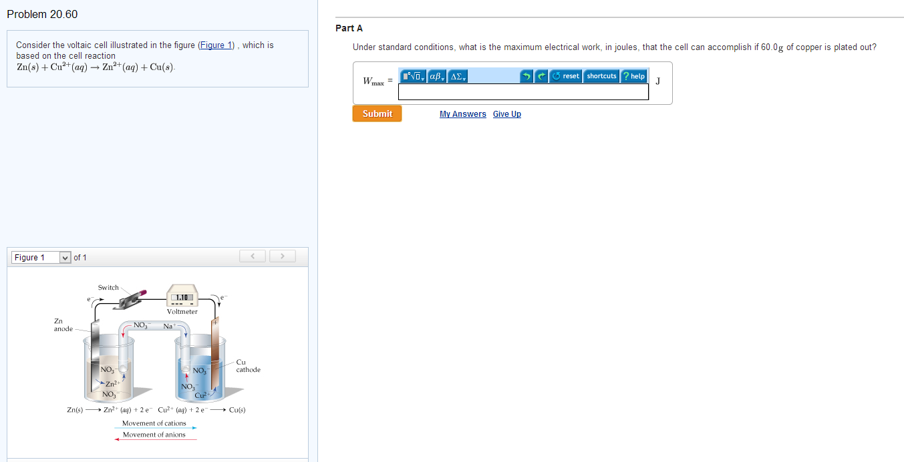904x462 pixels.
Task: Go to the previous figure
Action: coord(253,256)
